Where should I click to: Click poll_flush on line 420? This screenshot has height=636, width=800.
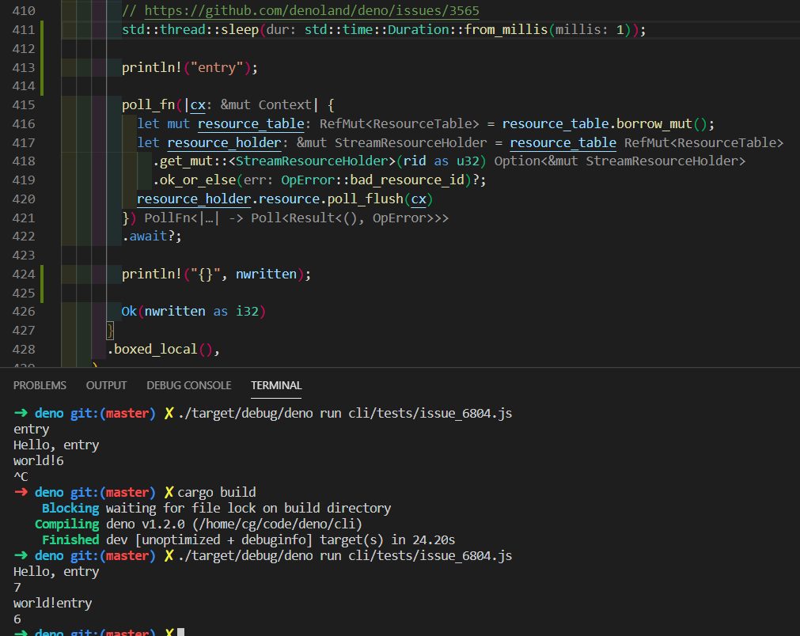pos(366,199)
